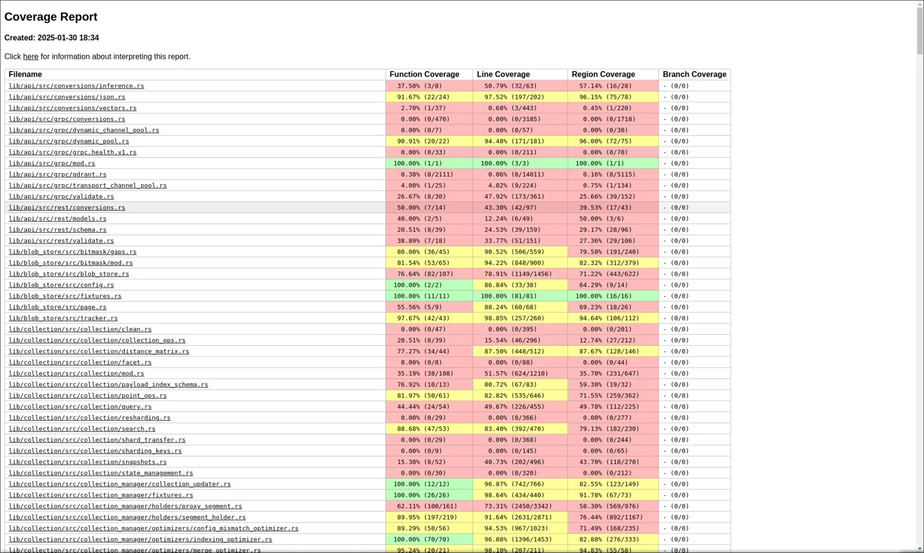Open payload_index_schema.rs file link

pos(109,385)
